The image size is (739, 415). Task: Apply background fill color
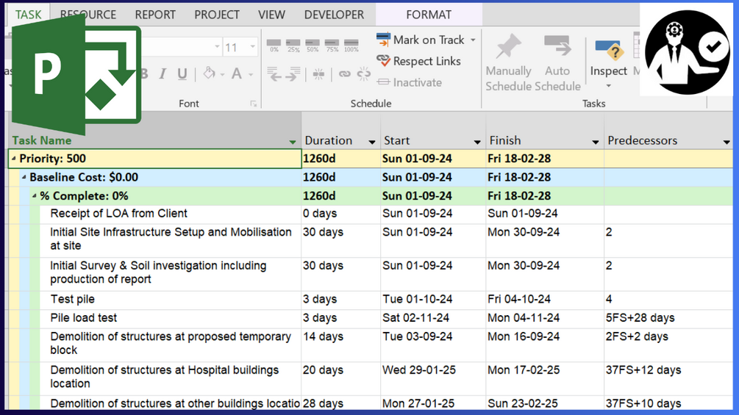209,73
